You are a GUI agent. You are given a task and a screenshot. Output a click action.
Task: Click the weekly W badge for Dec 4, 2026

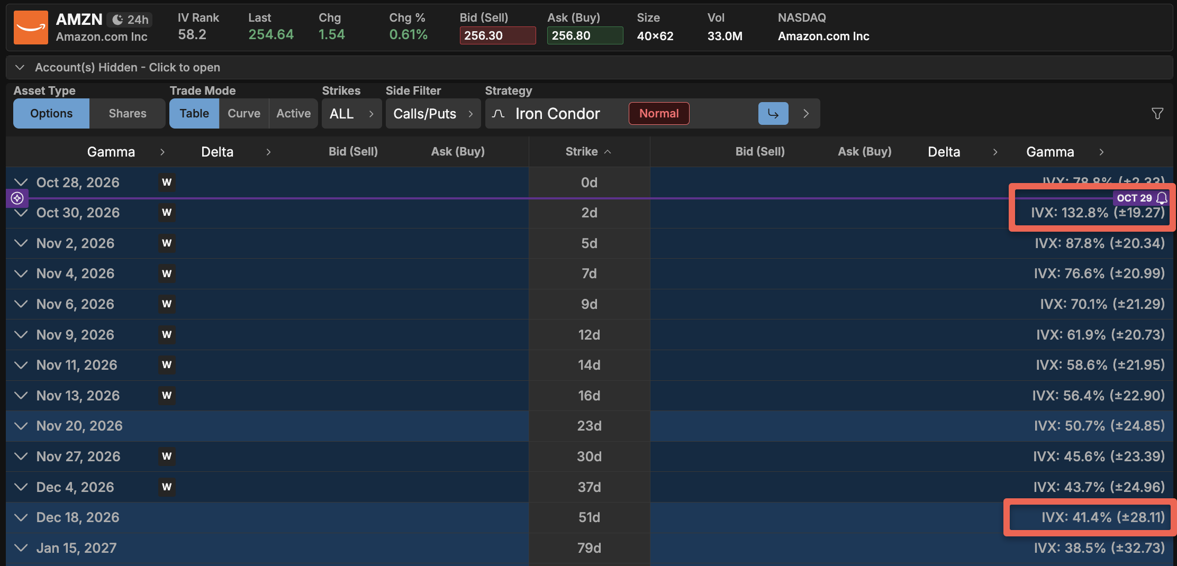[167, 487]
